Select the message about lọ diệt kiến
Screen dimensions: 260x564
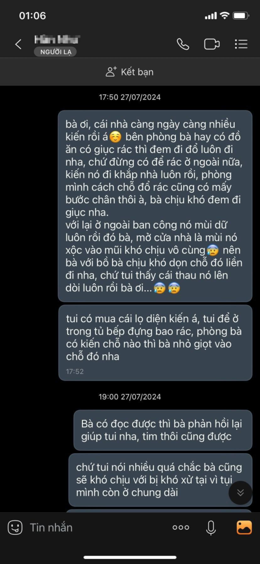[x=155, y=343]
